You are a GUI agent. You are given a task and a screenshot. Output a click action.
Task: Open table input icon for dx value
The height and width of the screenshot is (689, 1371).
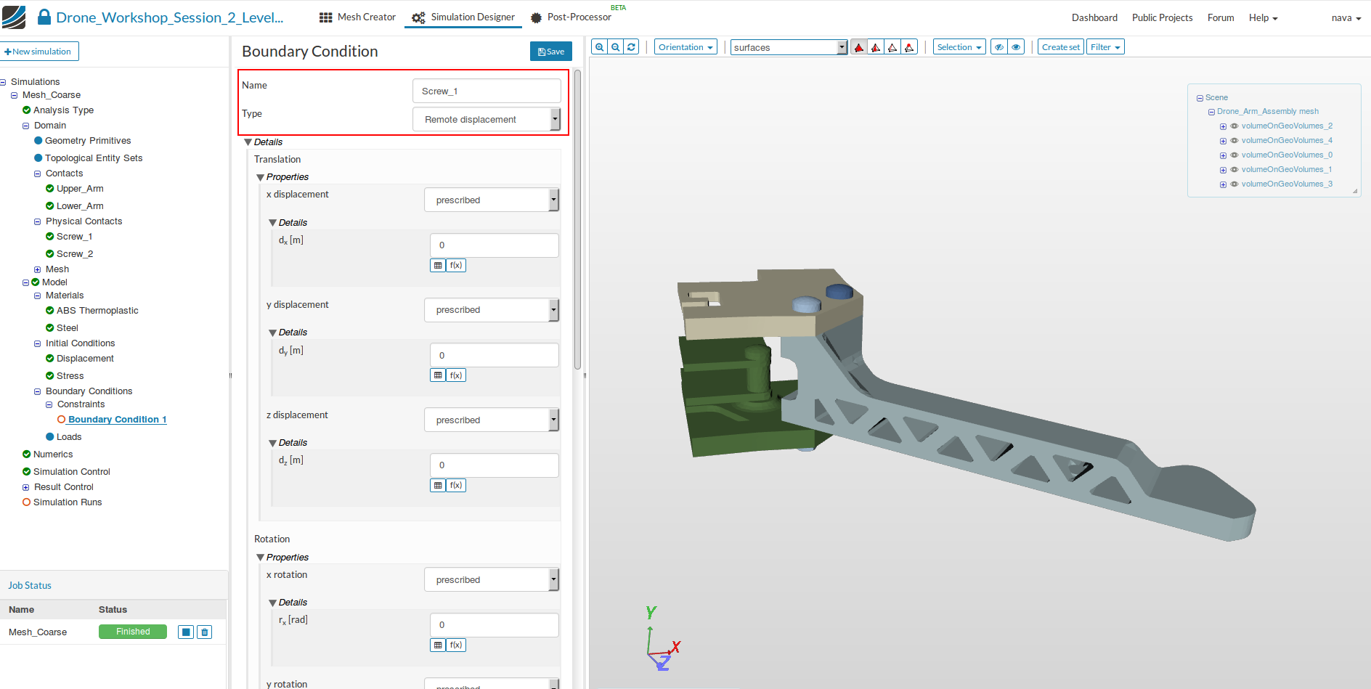[438, 266]
